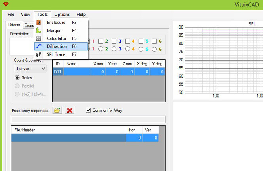This screenshot has height=171, width=263.
Task: Select the Parallel connection radio
Action: coord(17,86)
